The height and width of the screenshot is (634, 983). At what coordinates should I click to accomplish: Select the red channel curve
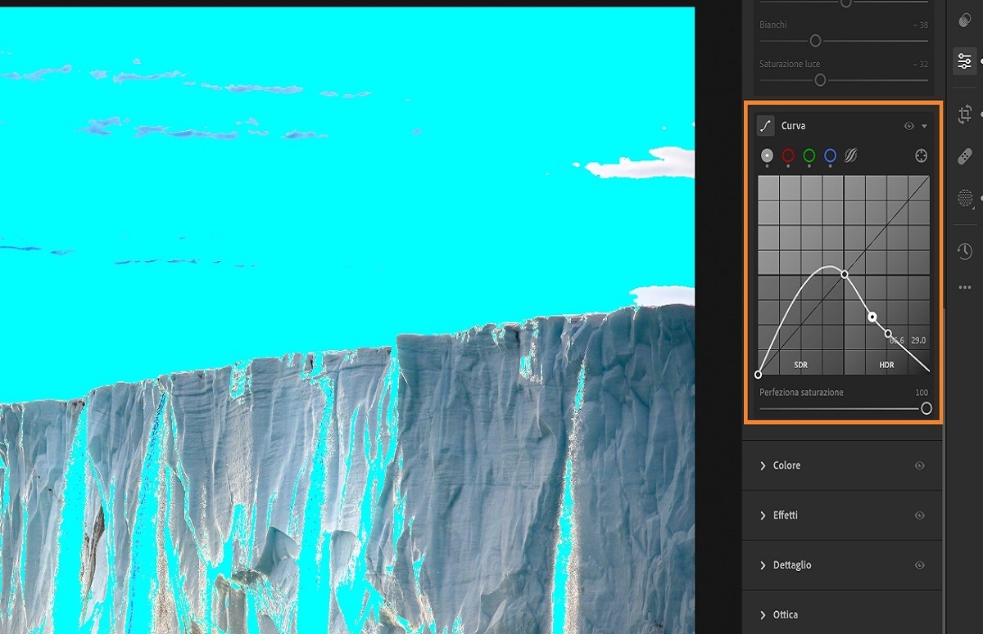pos(788,155)
